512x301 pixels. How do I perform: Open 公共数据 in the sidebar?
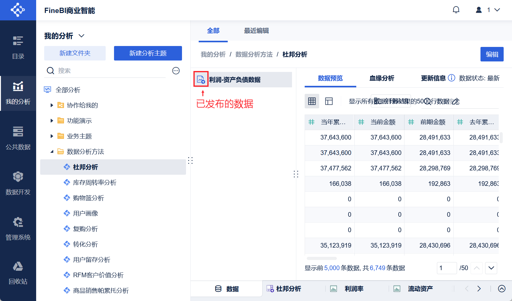[x=18, y=138]
